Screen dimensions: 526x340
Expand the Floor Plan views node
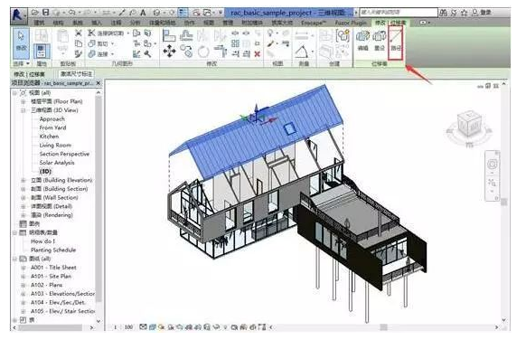[x=23, y=101]
